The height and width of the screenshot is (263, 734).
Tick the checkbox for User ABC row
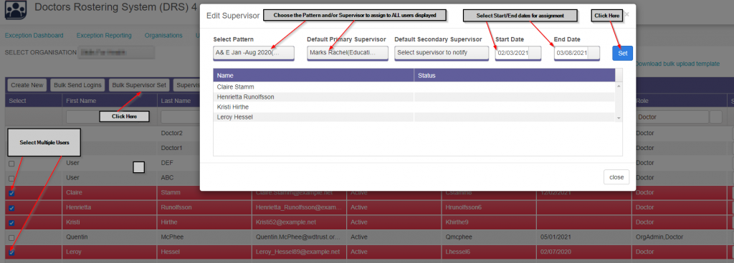(11, 178)
